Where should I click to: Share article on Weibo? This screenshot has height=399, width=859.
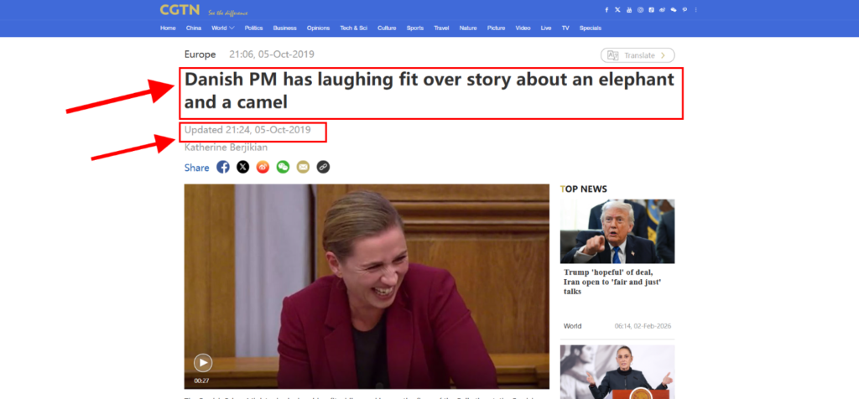click(263, 167)
